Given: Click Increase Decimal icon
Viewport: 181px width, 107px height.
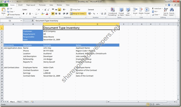Looking at the screenshot, I should pos(102,14).
